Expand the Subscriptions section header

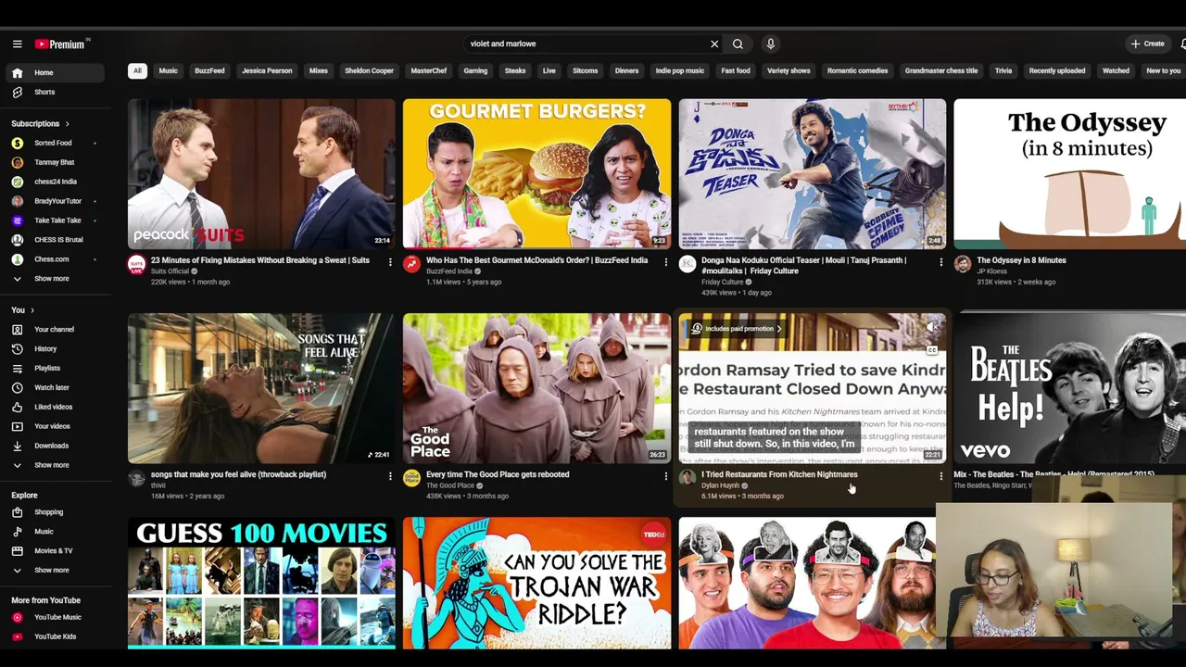pyautogui.click(x=40, y=123)
